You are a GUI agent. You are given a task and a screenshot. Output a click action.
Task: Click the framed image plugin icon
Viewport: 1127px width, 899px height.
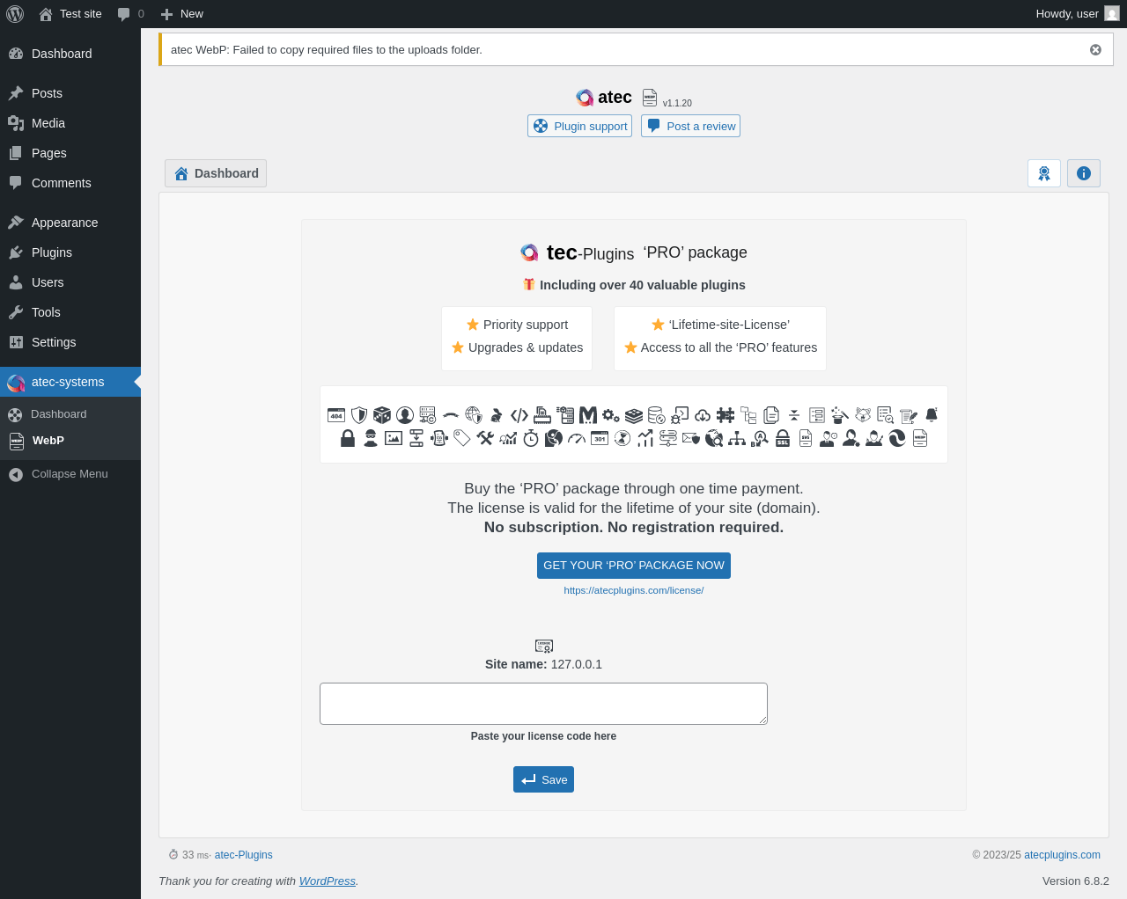pos(394,438)
